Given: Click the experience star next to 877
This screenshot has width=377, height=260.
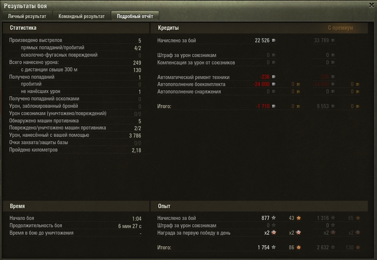Looking at the screenshot, I should (273, 218).
